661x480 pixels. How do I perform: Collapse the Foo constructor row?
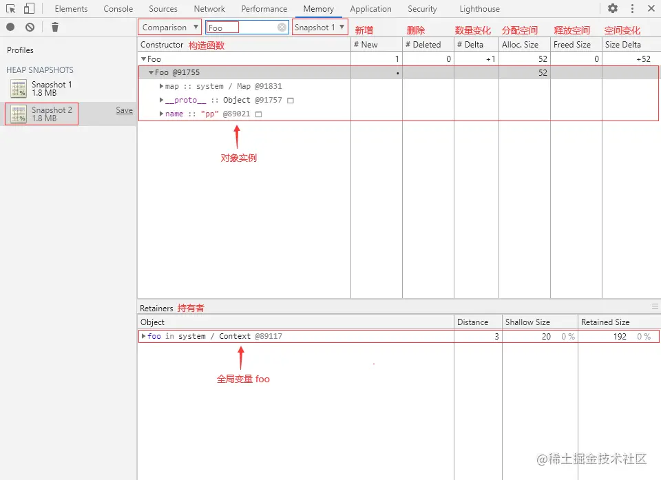(144, 59)
